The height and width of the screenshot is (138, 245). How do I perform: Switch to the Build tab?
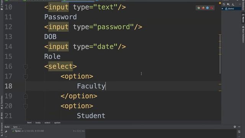click(7, 127)
